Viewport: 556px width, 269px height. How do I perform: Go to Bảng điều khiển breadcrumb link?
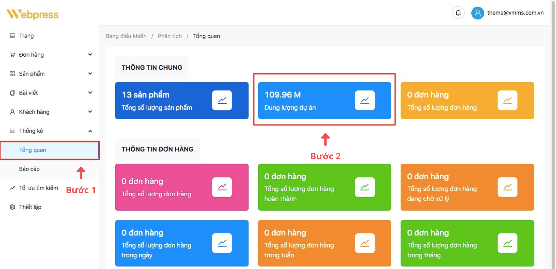coord(126,36)
